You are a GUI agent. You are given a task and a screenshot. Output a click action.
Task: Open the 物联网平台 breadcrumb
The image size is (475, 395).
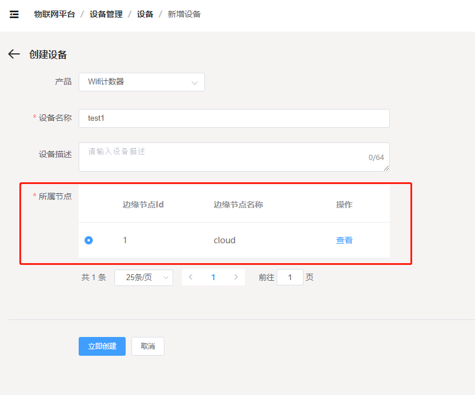coord(54,14)
